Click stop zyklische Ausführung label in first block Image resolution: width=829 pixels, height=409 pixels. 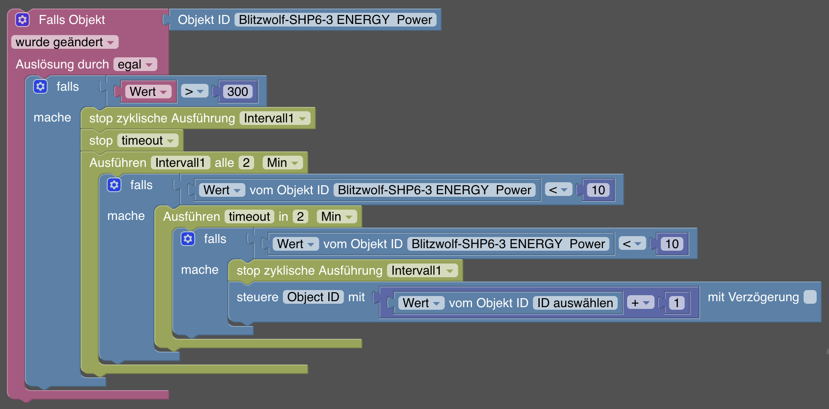(x=162, y=118)
